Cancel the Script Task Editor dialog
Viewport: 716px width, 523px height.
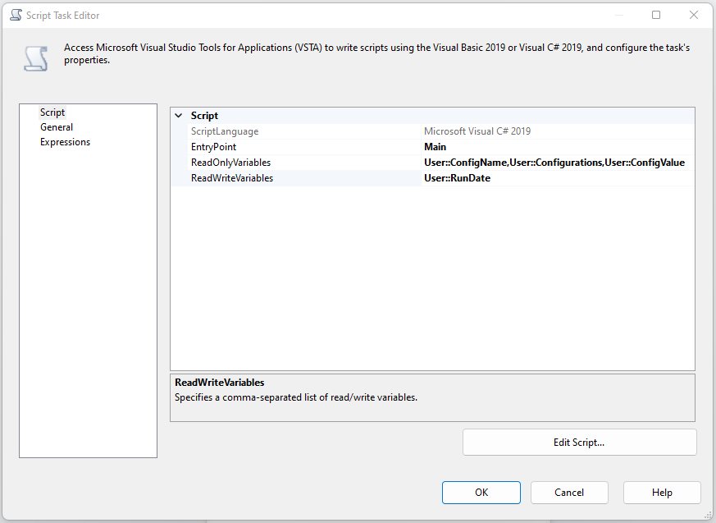569,493
